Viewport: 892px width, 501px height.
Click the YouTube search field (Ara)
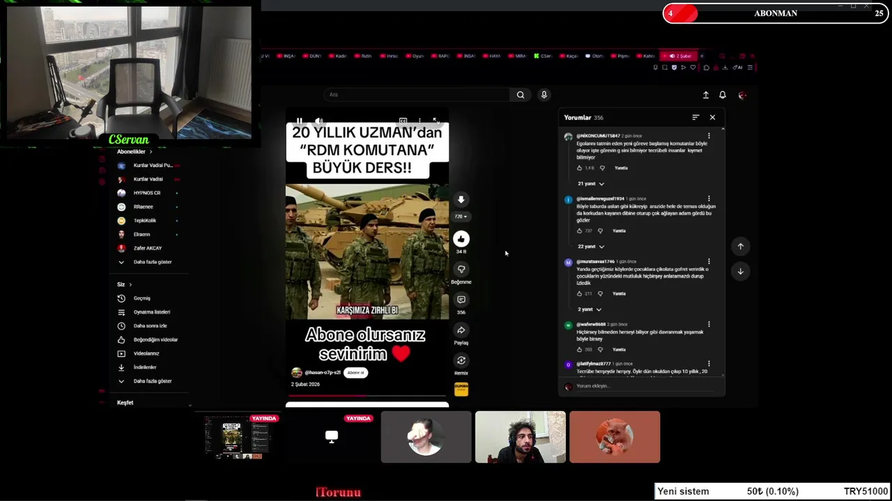[x=417, y=95]
